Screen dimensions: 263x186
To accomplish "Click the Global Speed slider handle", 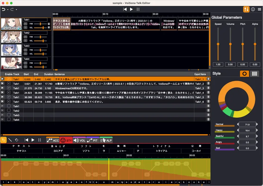I will point(218,44).
